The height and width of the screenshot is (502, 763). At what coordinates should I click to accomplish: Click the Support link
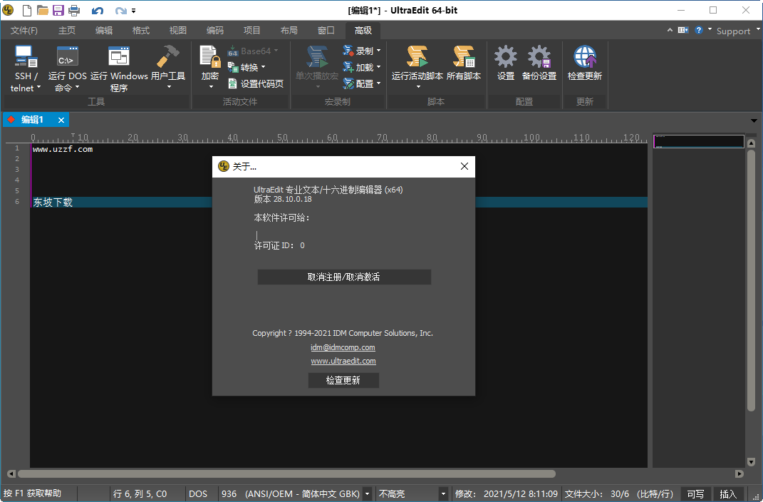pyautogui.click(x=733, y=31)
